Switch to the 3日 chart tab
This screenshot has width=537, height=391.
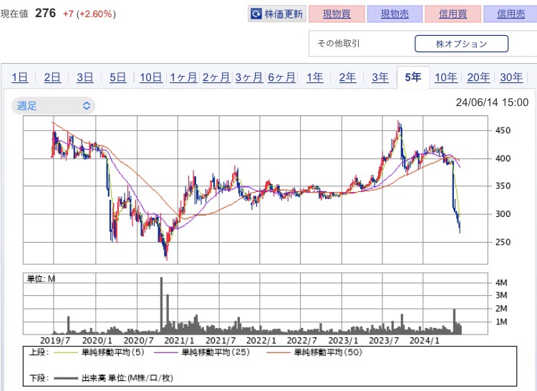[85, 77]
